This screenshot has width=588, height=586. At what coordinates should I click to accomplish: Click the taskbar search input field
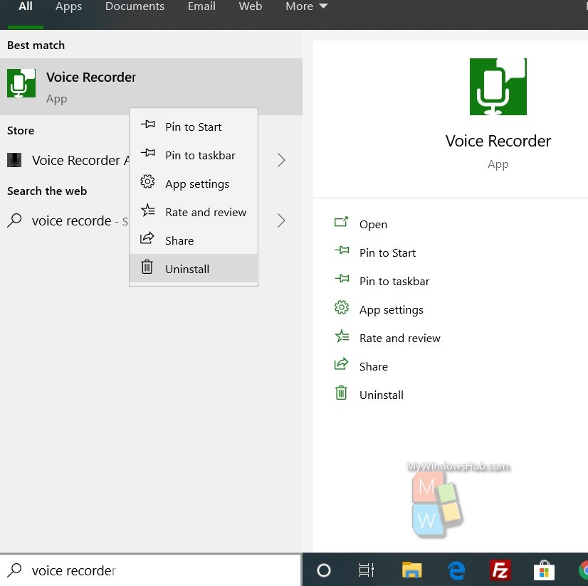click(x=150, y=570)
